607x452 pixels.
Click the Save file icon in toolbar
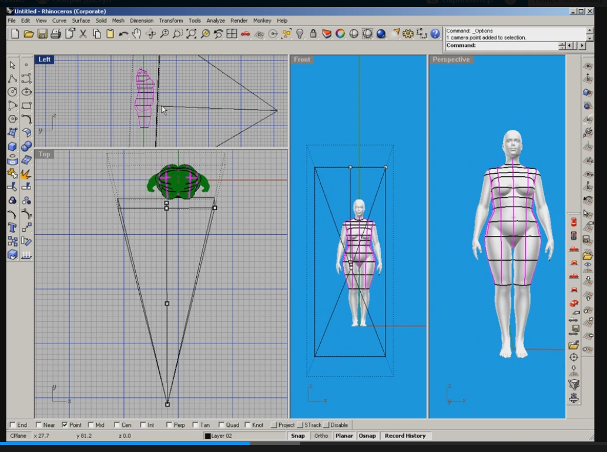[x=42, y=34]
